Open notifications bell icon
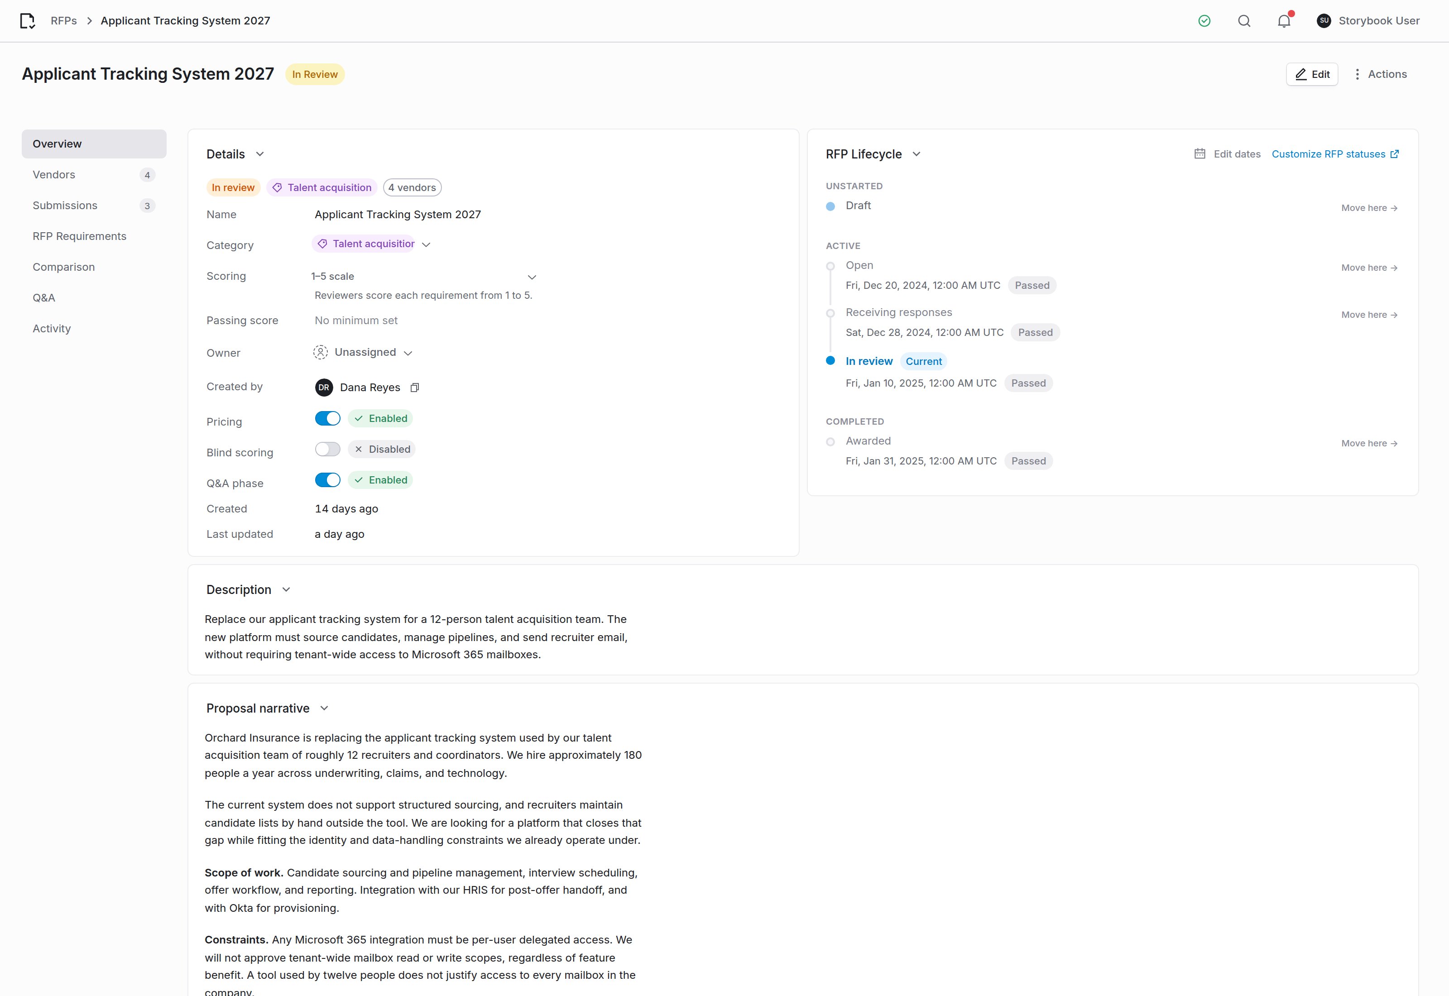This screenshot has height=996, width=1449. click(x=1284, y=21)
